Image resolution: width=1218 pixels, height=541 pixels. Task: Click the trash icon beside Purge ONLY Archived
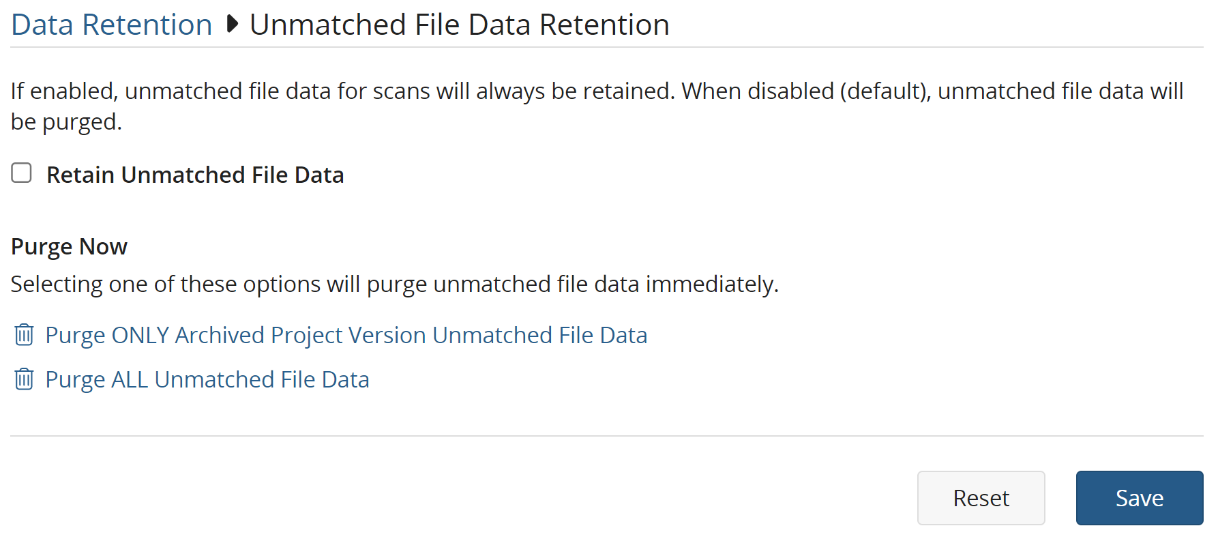tap(24, 335)
